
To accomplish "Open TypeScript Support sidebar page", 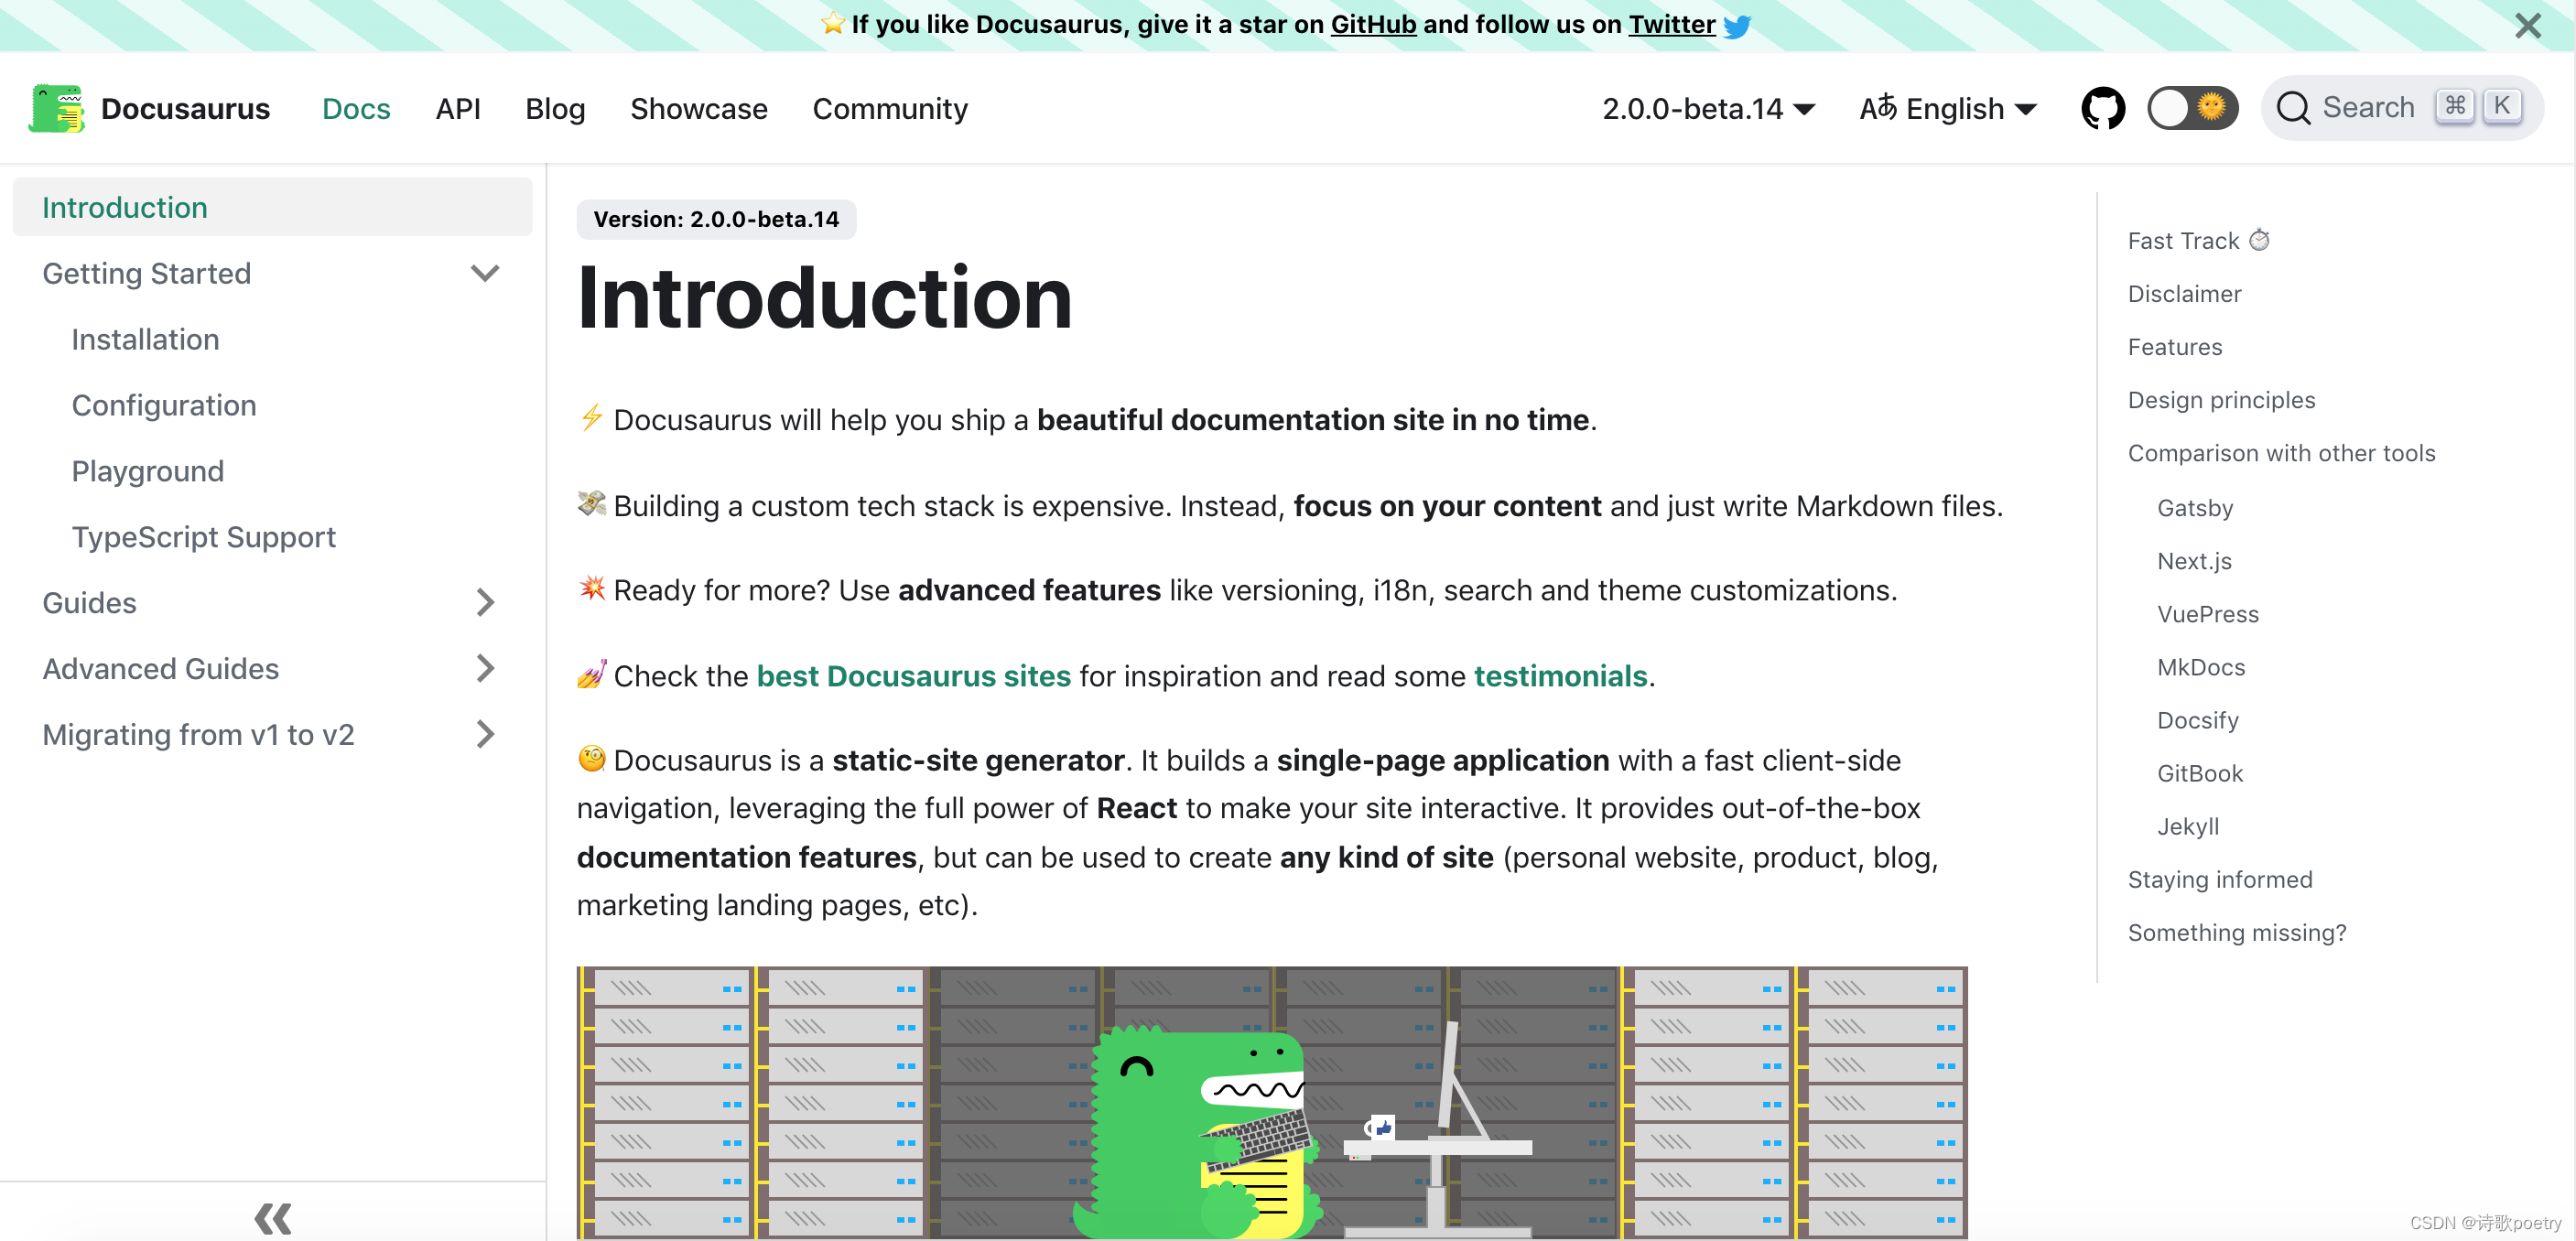I will [203, 537].
